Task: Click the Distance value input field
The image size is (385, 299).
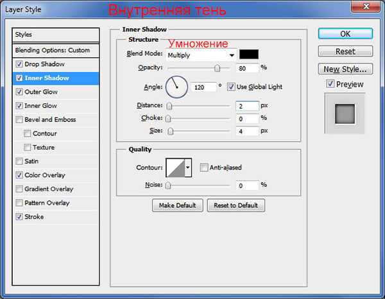Action: click(x=247, y=106)
